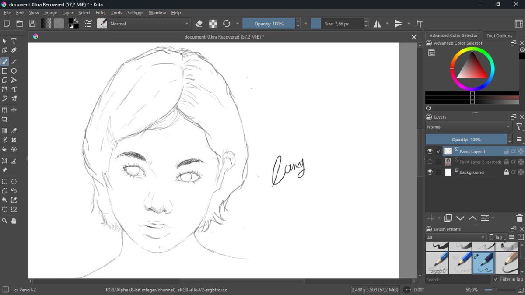Screen dimensions: 525x295
Task: Pick the Crop tool
Action: coord(5,119)
